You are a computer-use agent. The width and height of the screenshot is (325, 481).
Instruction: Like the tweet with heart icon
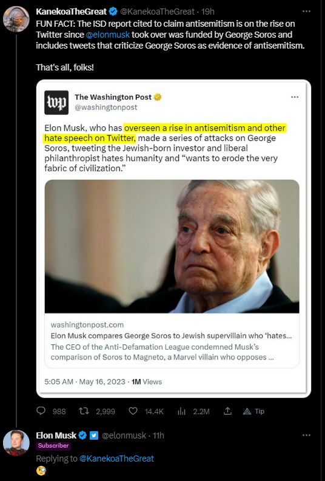133,411
